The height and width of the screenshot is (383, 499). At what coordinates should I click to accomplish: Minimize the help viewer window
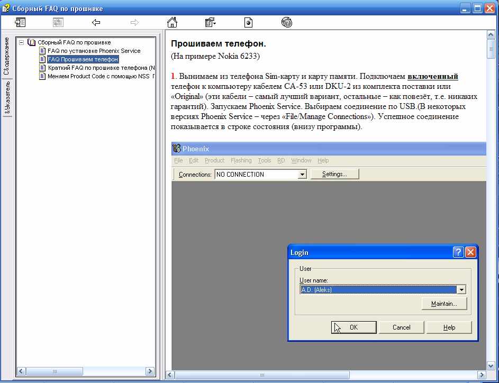coord(465,8)
